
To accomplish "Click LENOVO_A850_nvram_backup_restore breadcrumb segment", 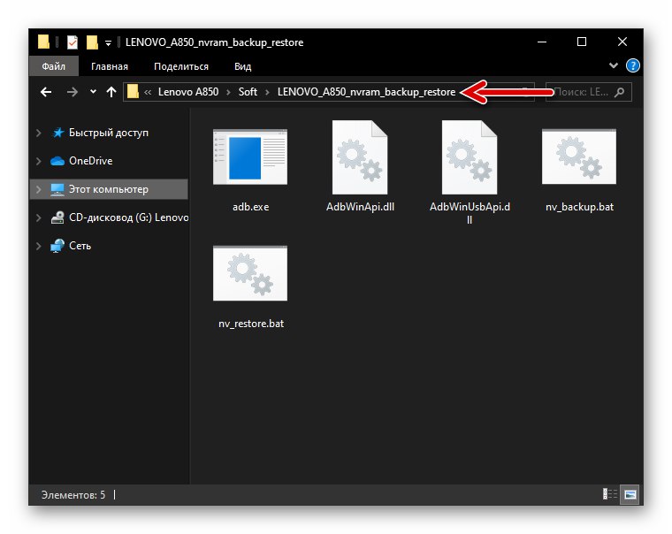I will (366, 92).
